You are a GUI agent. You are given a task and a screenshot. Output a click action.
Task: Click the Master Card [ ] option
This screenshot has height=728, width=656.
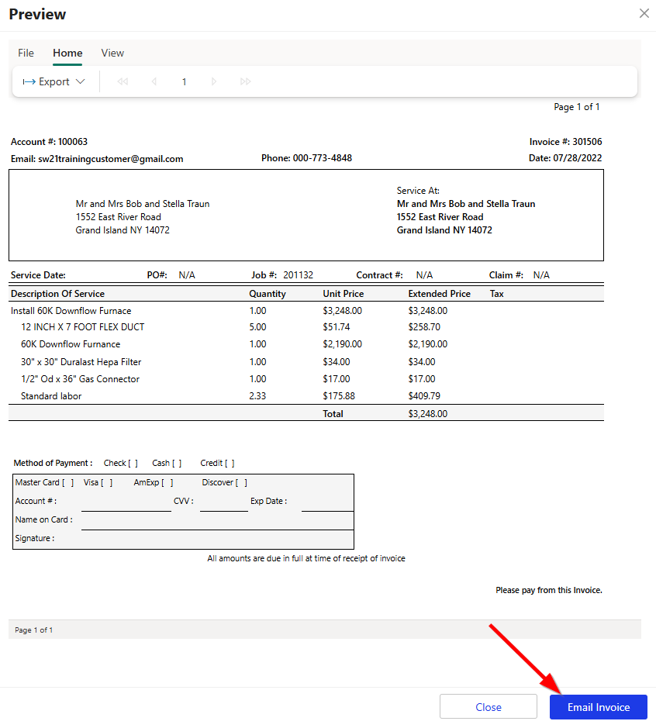[44, 482]
